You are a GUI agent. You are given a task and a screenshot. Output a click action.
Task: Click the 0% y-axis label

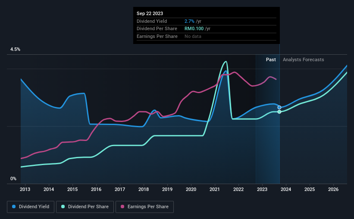point(13,178)
